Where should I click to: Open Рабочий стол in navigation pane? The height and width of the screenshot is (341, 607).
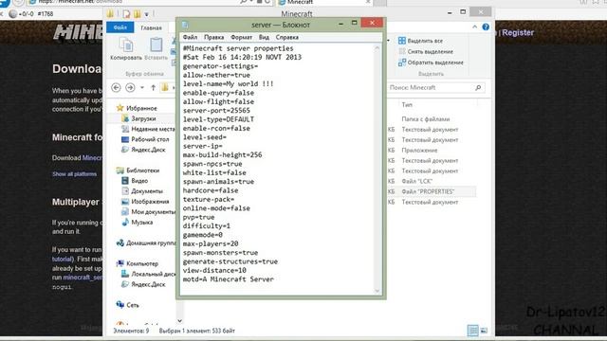(x=145, y=139)
